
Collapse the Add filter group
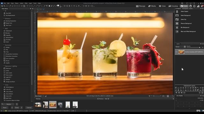click(4, 28)
